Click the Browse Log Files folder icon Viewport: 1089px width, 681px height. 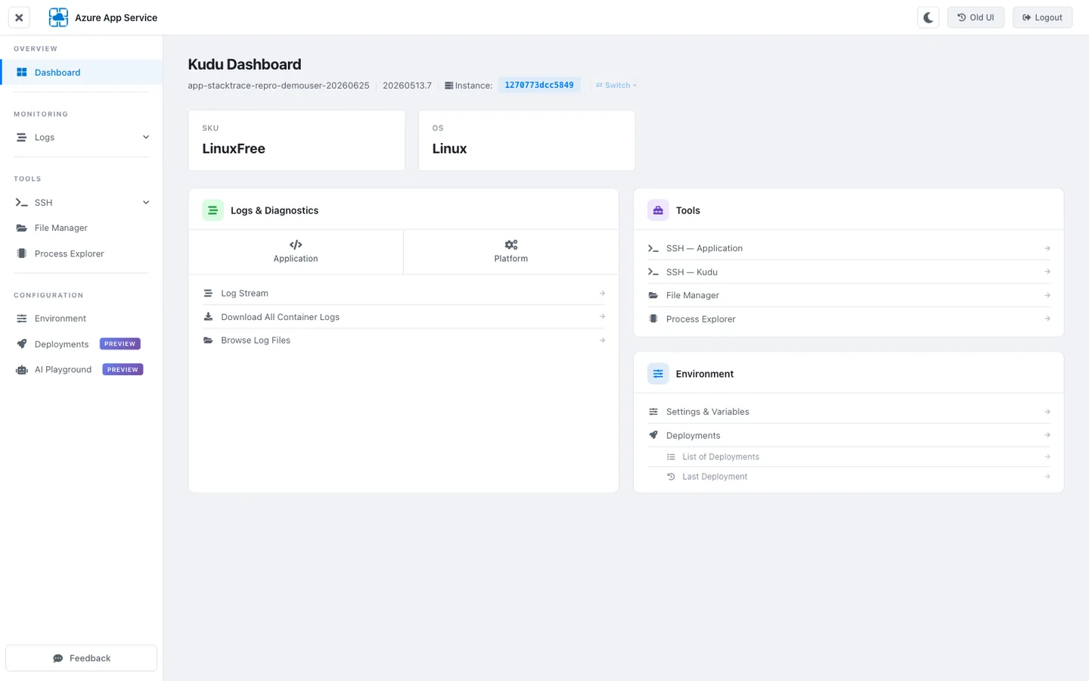[208, 340]
